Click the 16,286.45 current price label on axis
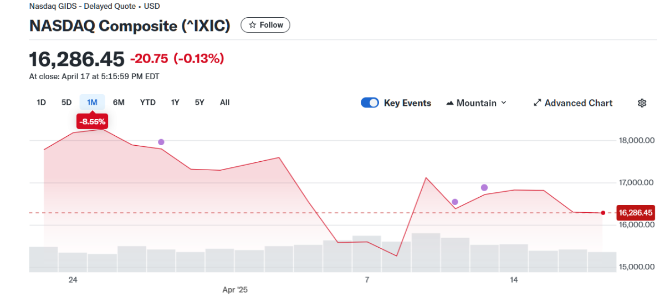 [x=636, y=213]
